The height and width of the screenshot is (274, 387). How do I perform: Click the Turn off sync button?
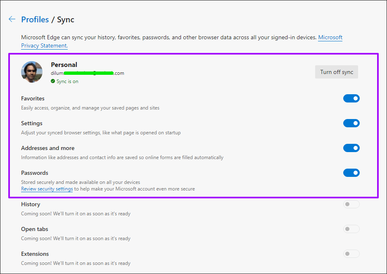point(336,72)
